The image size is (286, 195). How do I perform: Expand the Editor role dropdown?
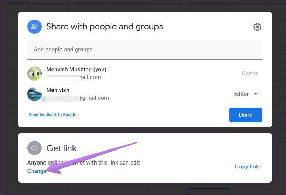(x=245, y=94)
